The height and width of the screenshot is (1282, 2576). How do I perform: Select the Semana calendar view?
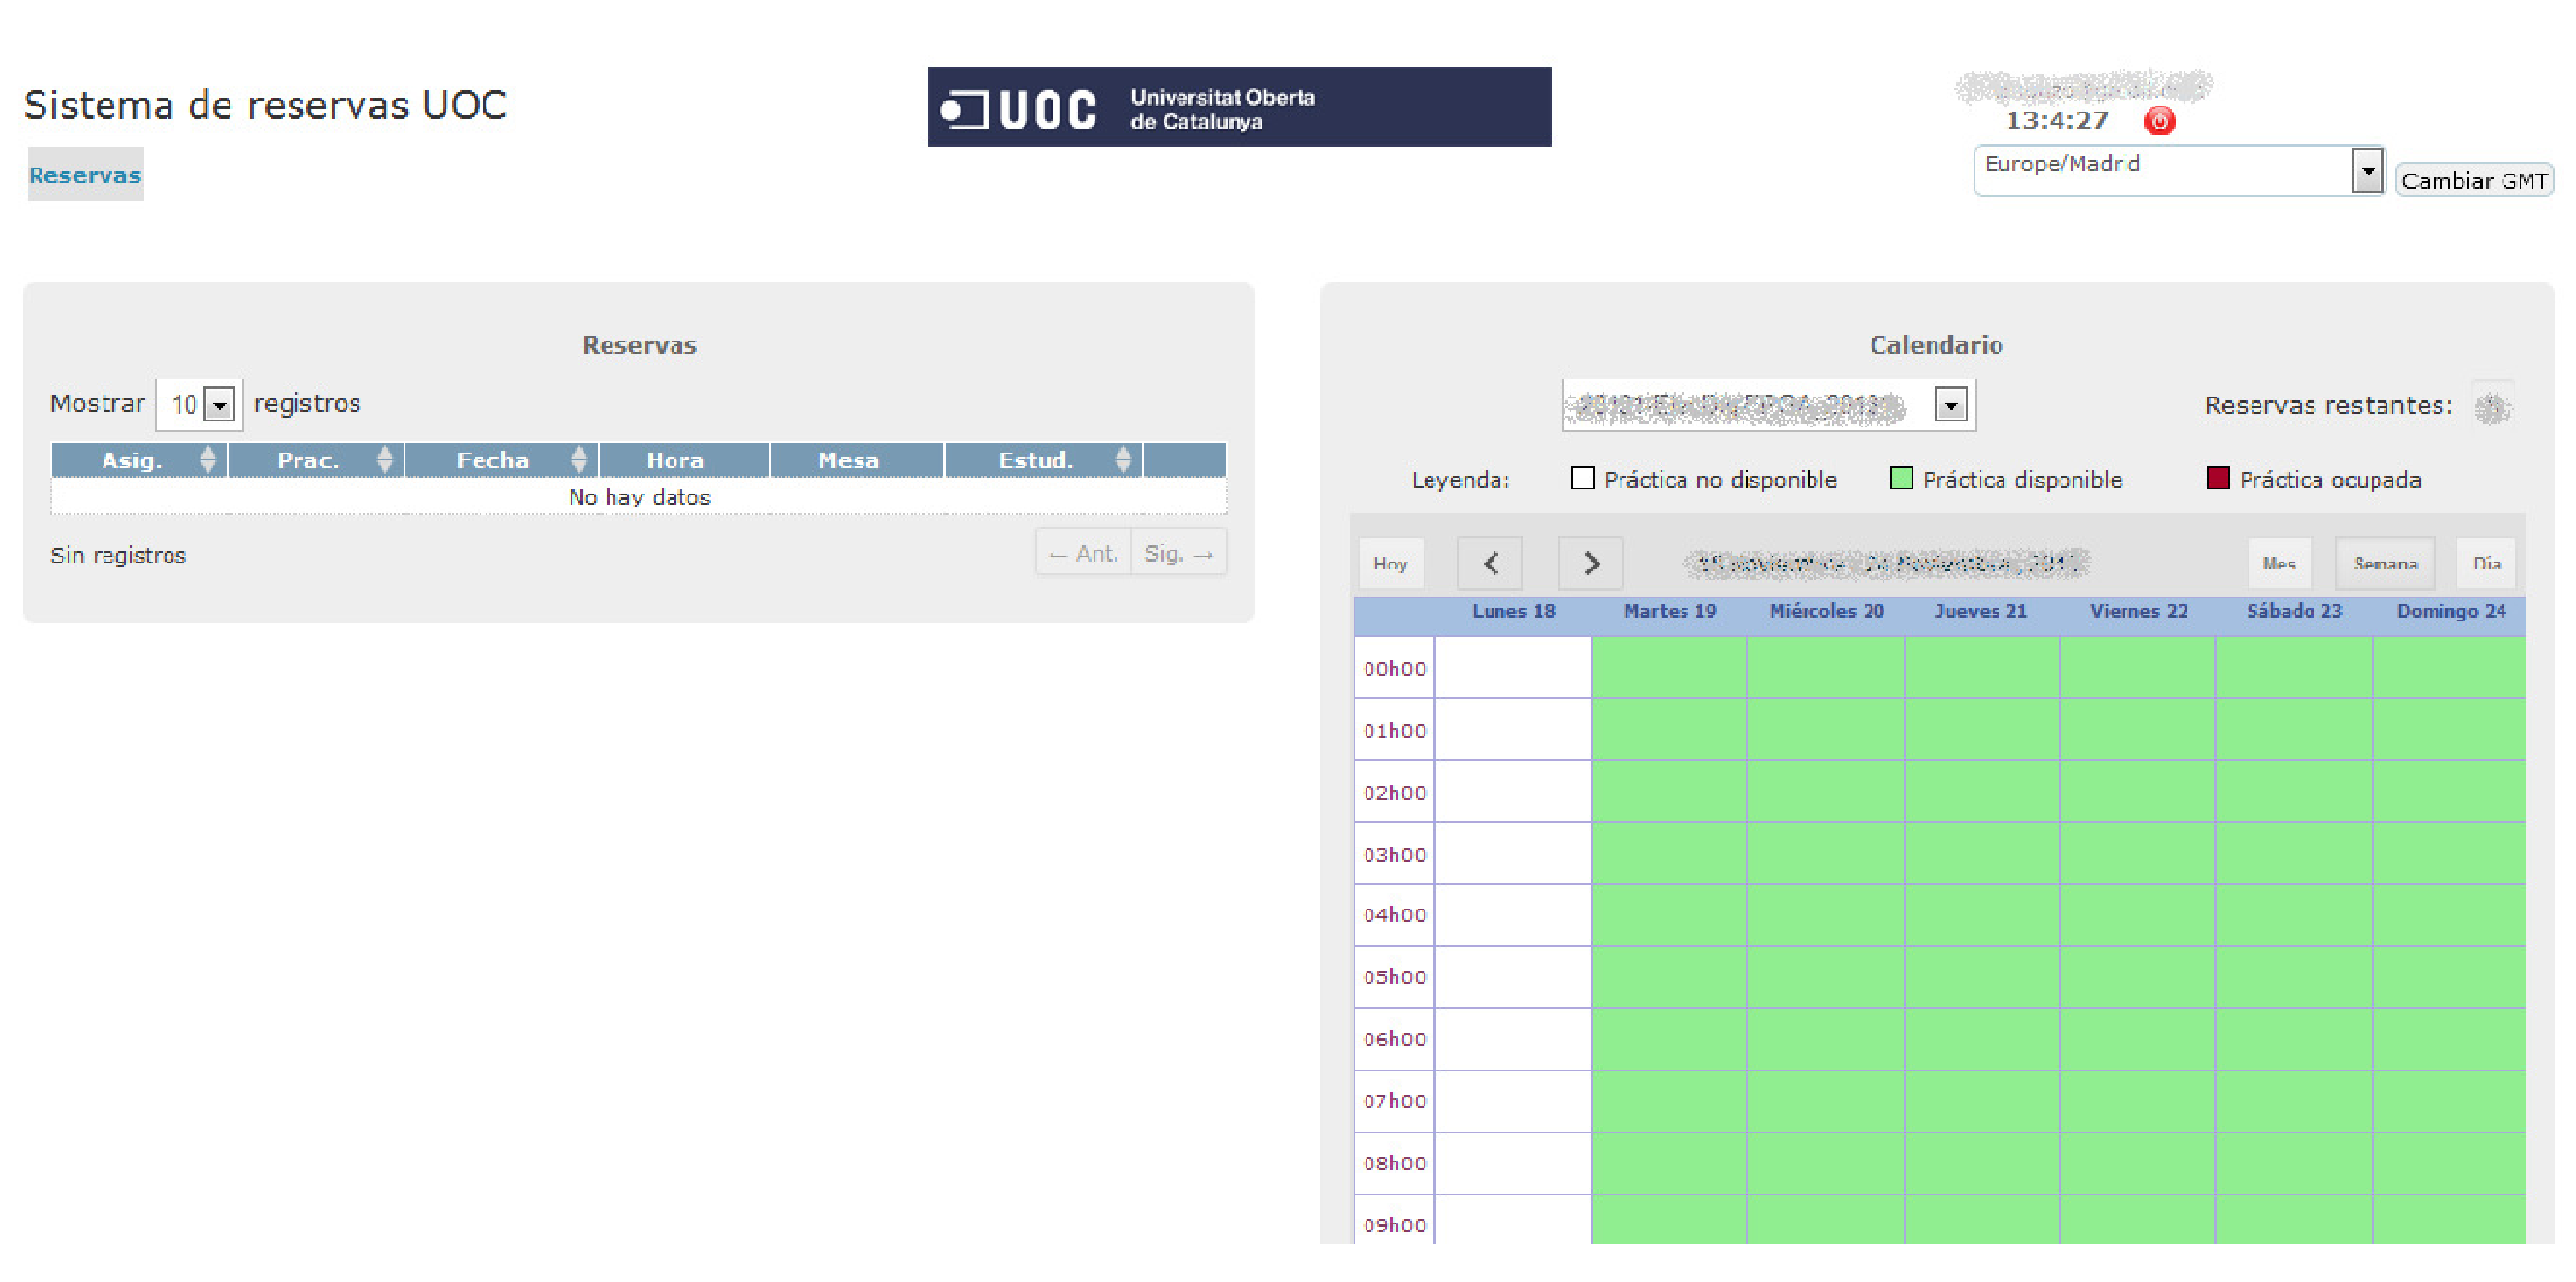tap(2385, 563)
